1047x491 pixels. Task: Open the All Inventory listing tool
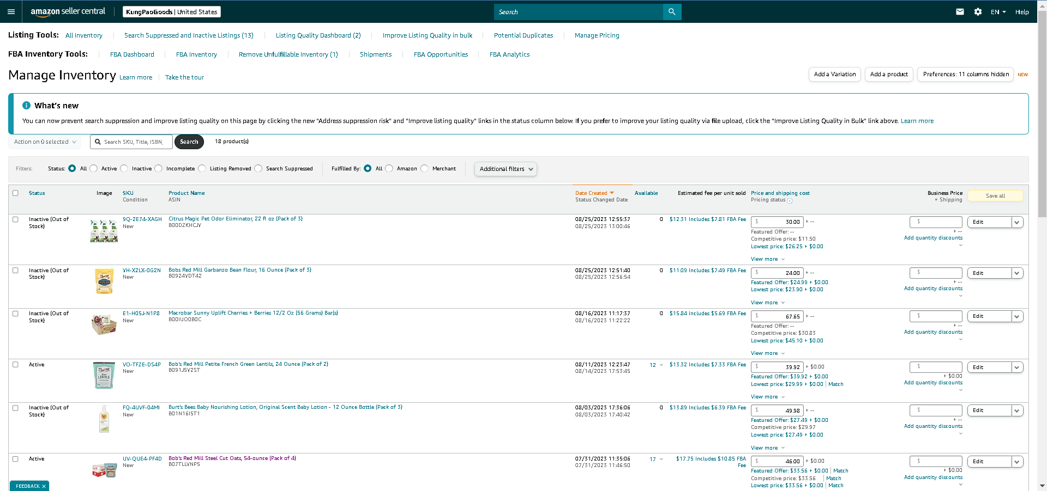coord(84,35)
